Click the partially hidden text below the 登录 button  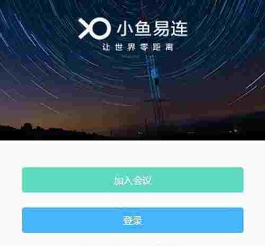132,244
